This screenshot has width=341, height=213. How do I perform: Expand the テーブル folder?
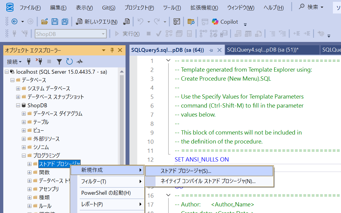pyautogui.click(x=24, y=122)
